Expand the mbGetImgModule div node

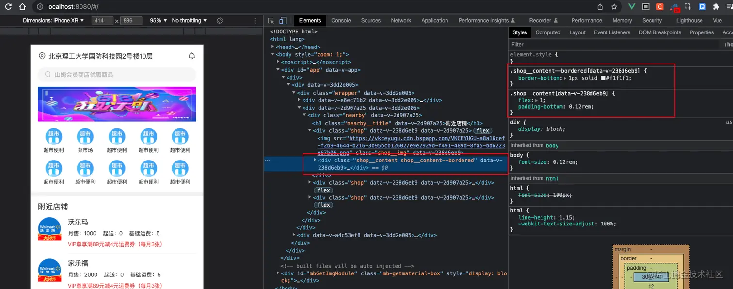278,273
